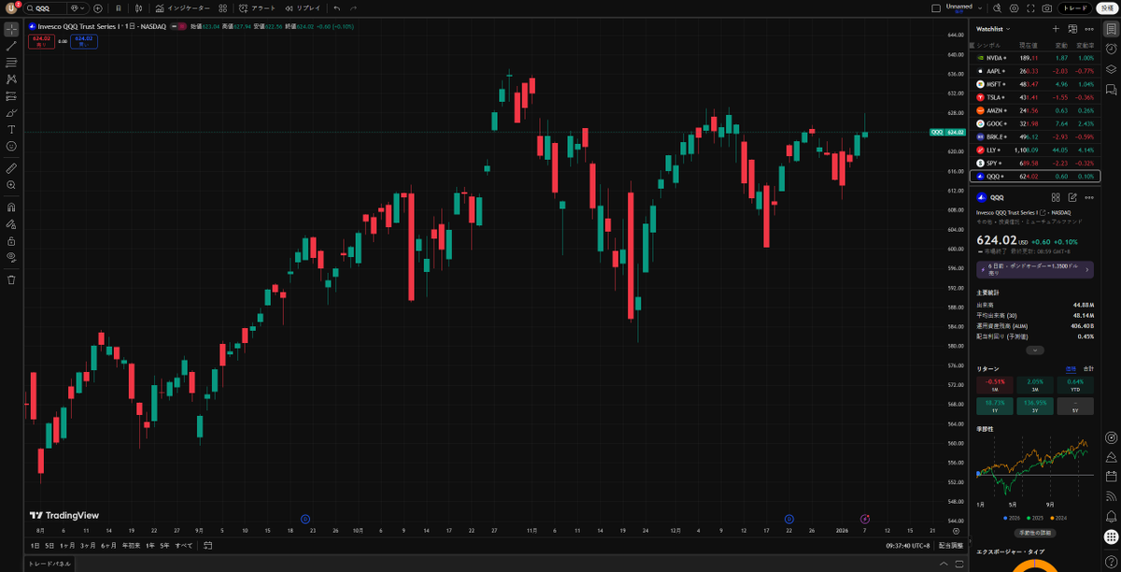This screenshot has width=1121, height=572.
Task: Open the bond order news banner
Action: click(x=1035, y=269)
